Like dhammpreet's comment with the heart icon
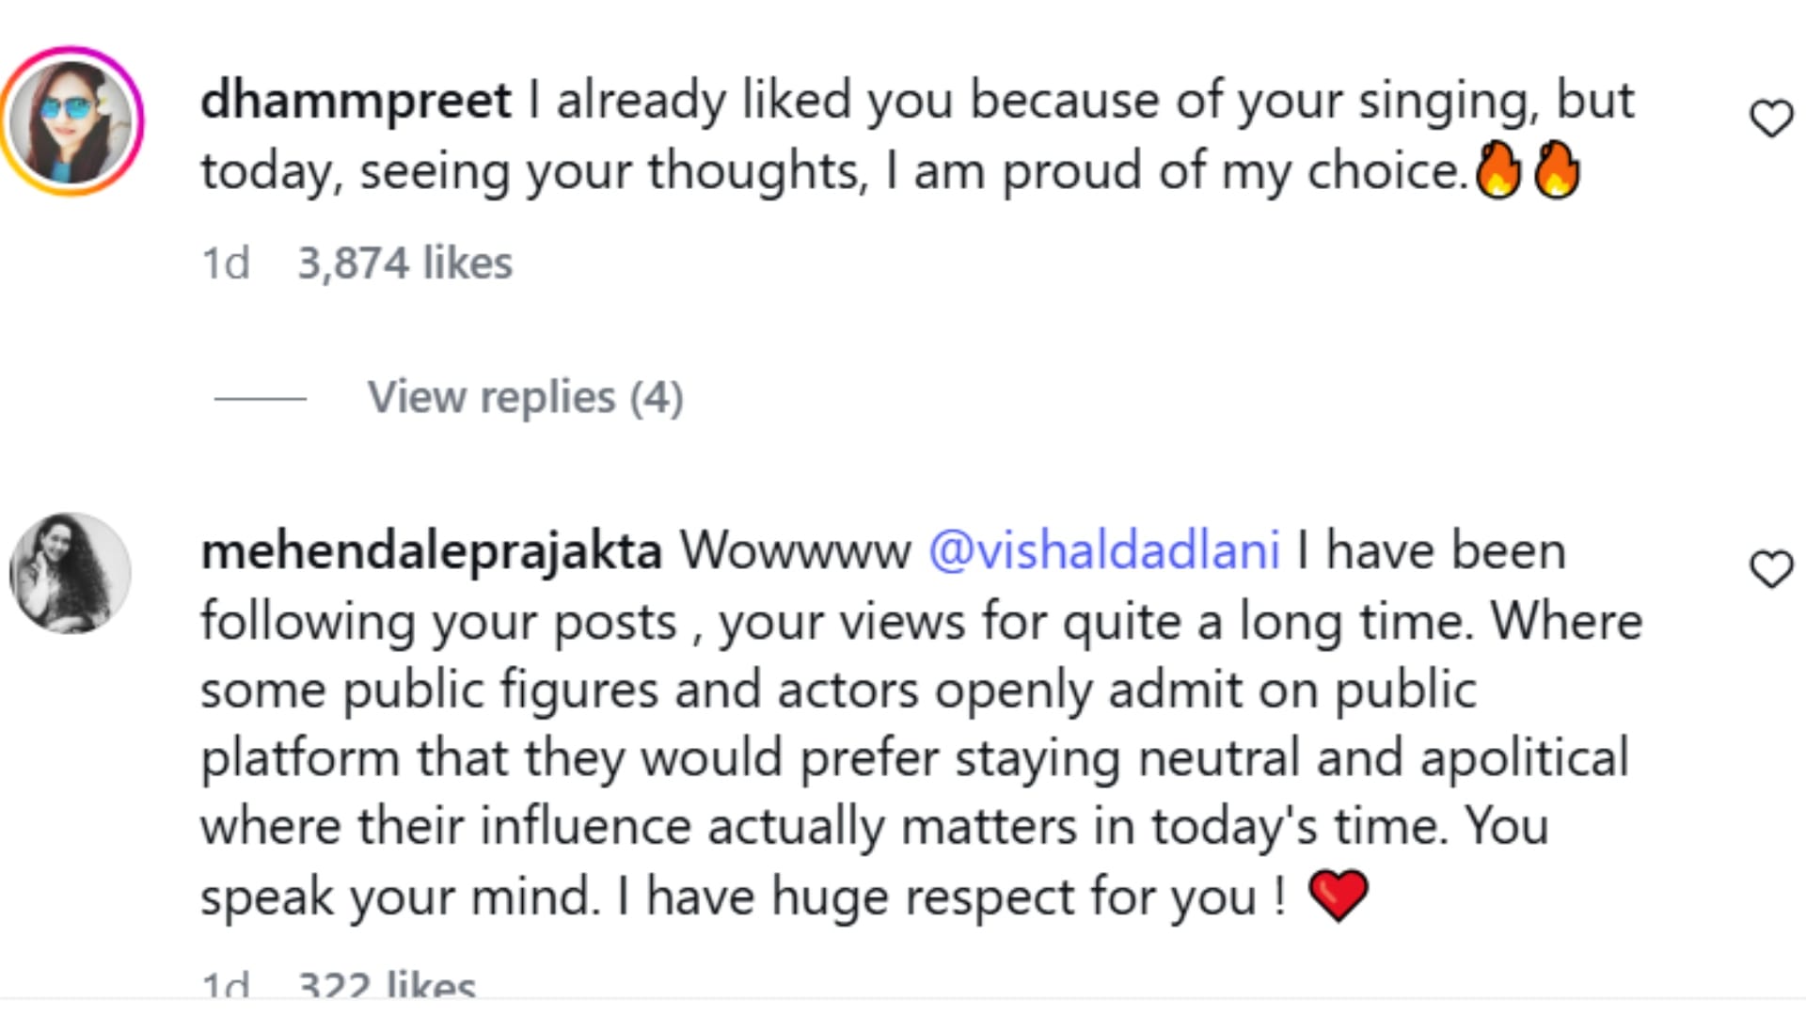Screen dimensions: 1806x1016 pyautogui.click(x=1771, y=119)
